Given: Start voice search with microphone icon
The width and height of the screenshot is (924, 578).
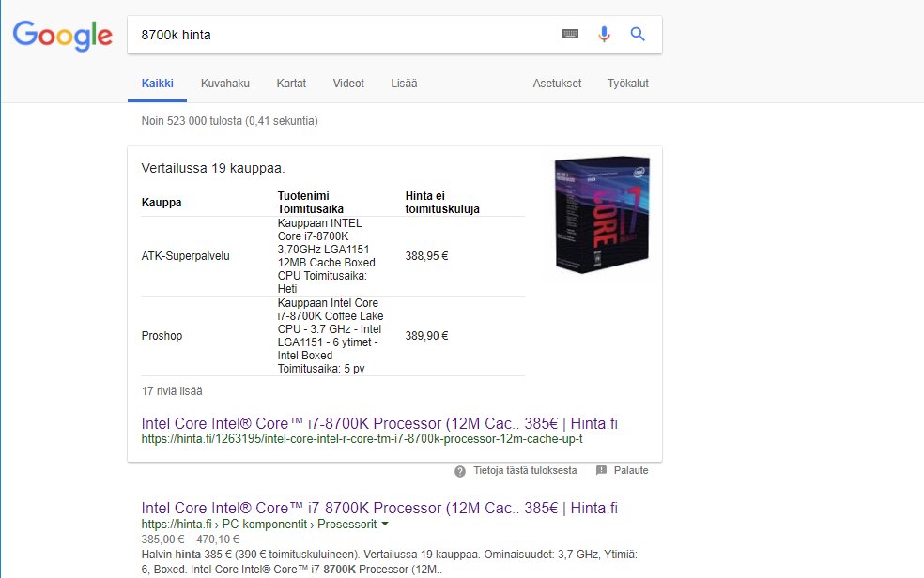Looking at the screenshot, I should click(604, 34).
